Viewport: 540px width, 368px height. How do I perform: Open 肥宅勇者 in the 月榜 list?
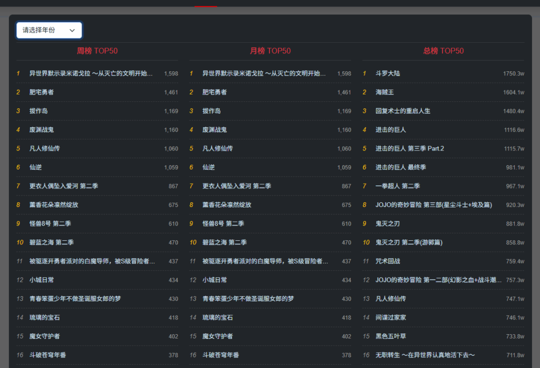[215, 92]
